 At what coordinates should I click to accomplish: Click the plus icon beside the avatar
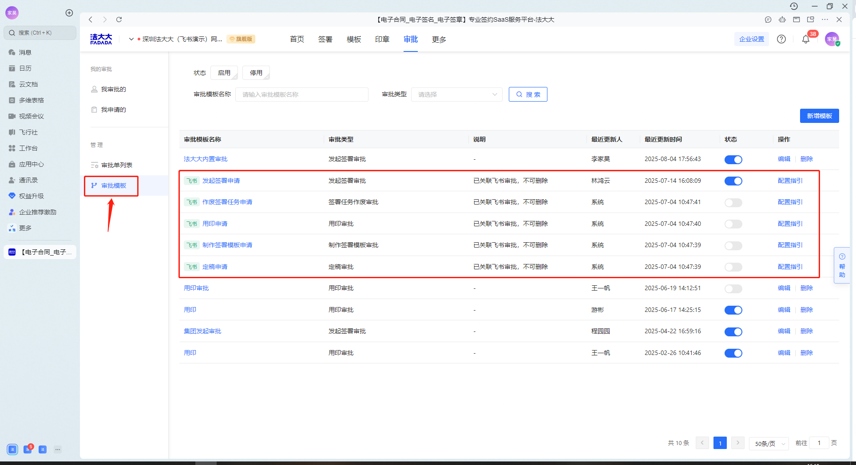point(69,13)
